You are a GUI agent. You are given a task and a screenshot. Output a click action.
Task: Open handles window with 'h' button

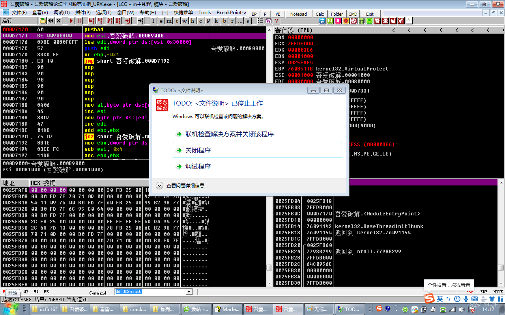tap(193, 21)
